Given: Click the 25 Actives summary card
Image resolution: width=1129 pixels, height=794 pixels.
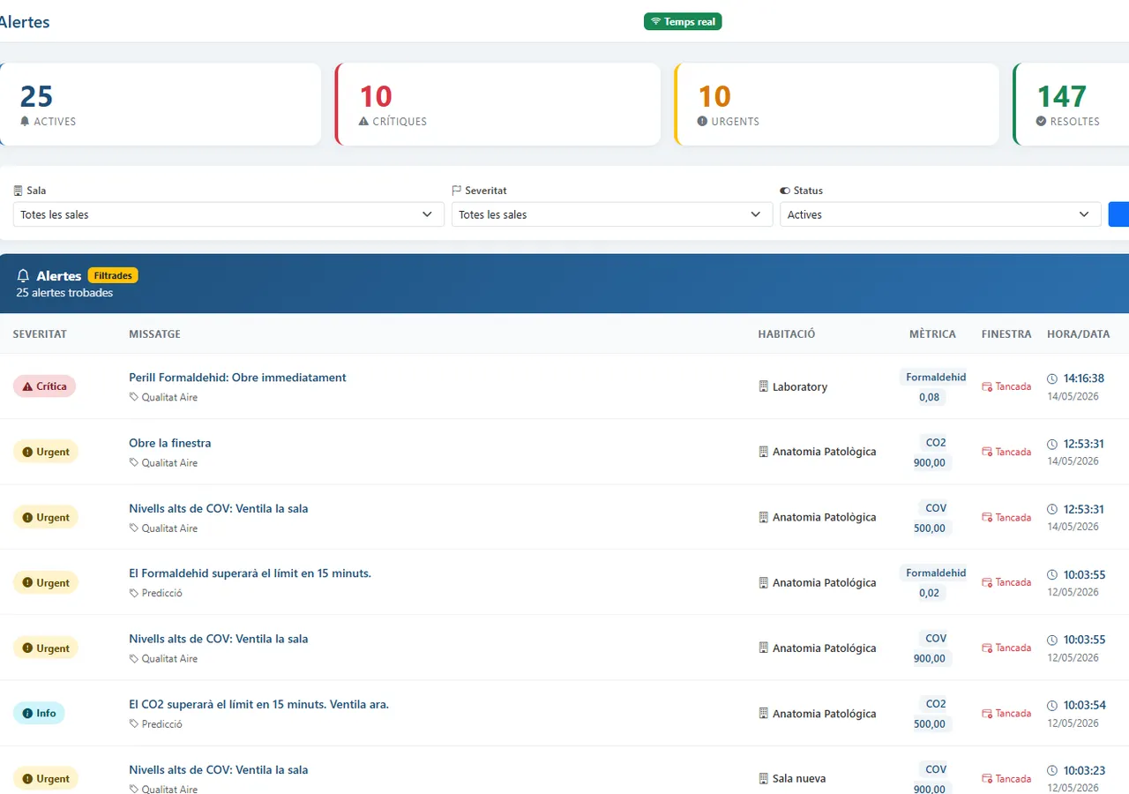Looking at the screenshot, I should pyautogui.click(x=160, y=104).
